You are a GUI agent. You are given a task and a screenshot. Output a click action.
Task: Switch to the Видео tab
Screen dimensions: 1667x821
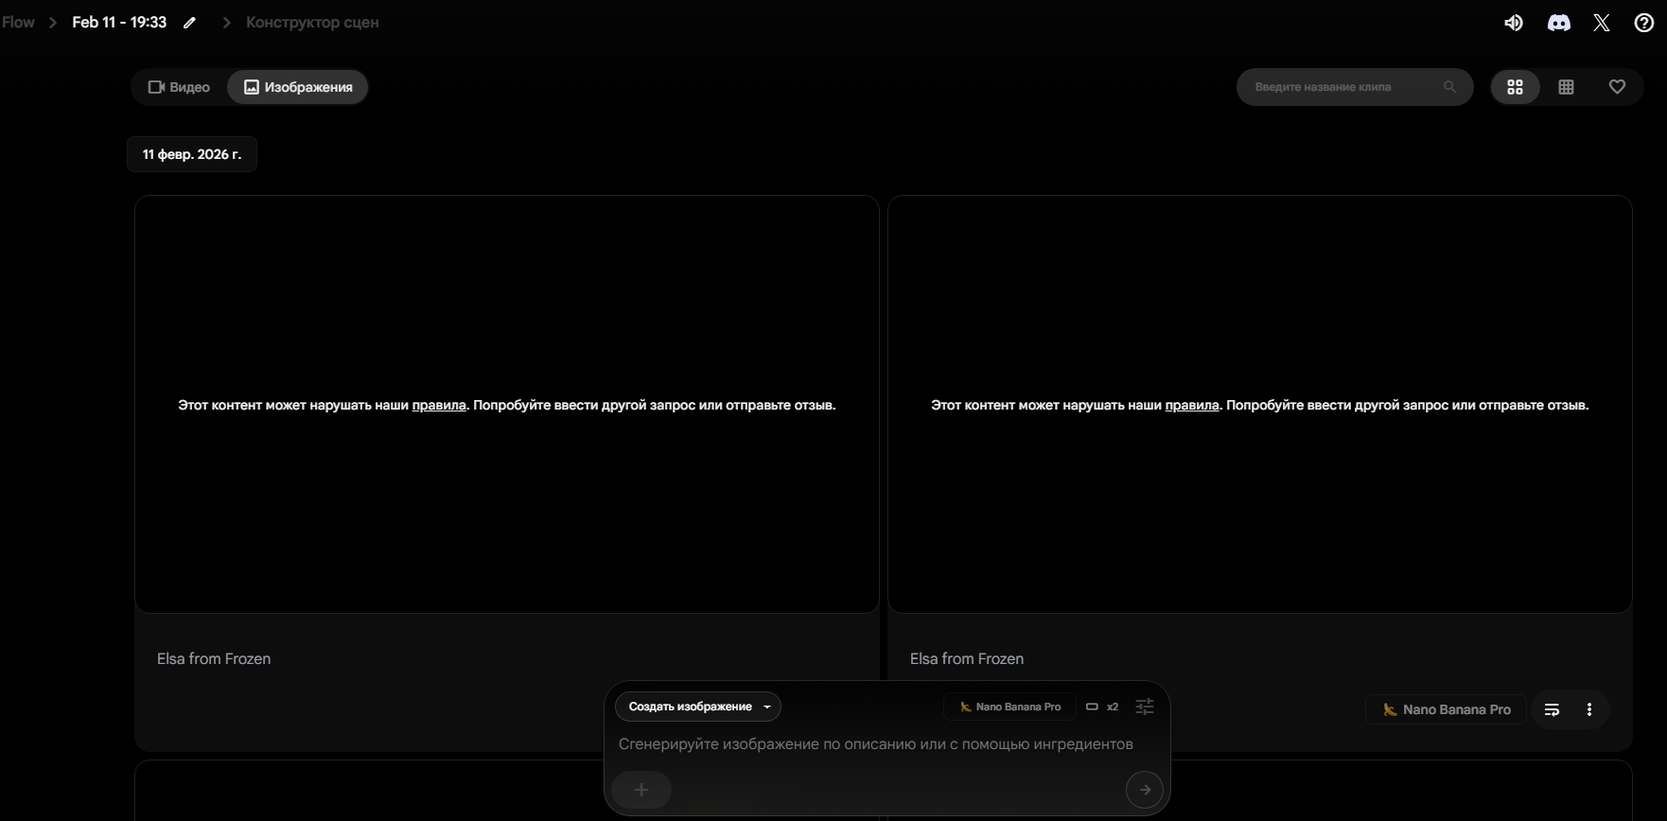pyautogui.click(x=179, y=87)
